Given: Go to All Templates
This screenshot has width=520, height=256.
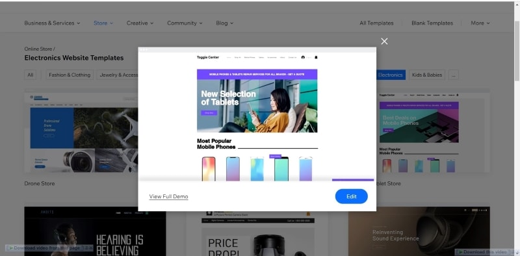Looking at the screenshot, I should [x=376, y=23].
